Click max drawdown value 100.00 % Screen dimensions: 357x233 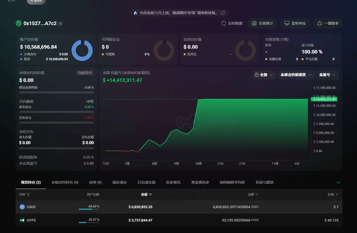312,52
